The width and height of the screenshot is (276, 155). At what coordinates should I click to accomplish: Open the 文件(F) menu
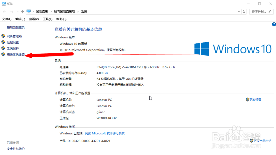(x=7, y=19)
